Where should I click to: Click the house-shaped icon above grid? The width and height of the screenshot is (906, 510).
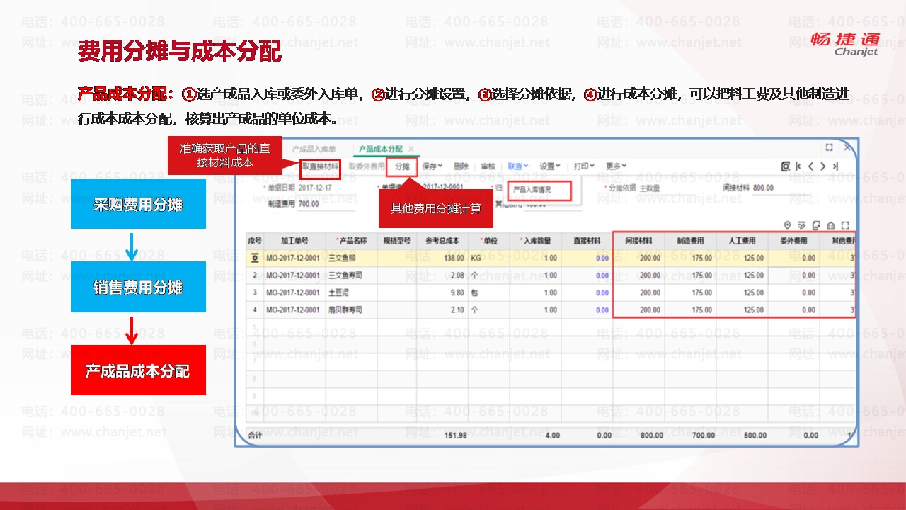[831, 225]
